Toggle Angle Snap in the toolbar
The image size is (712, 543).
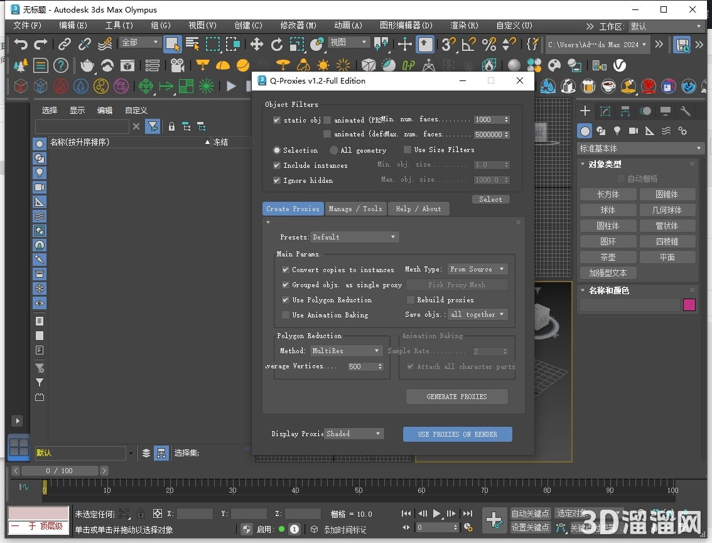[468, 44]
